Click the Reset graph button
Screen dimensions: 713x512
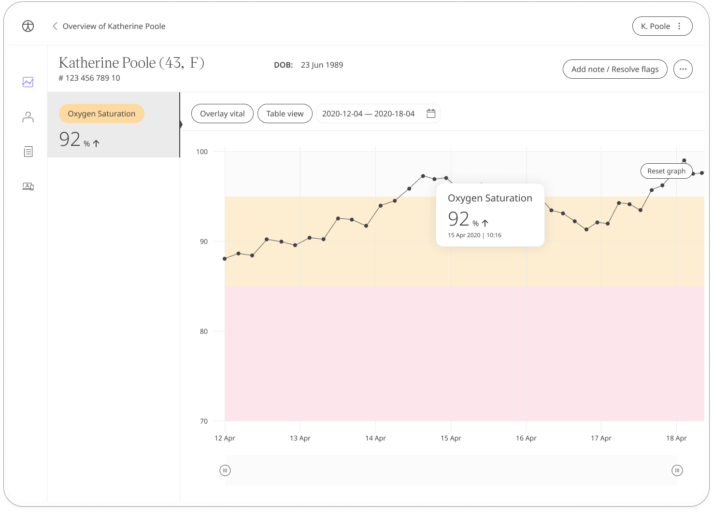666,171
